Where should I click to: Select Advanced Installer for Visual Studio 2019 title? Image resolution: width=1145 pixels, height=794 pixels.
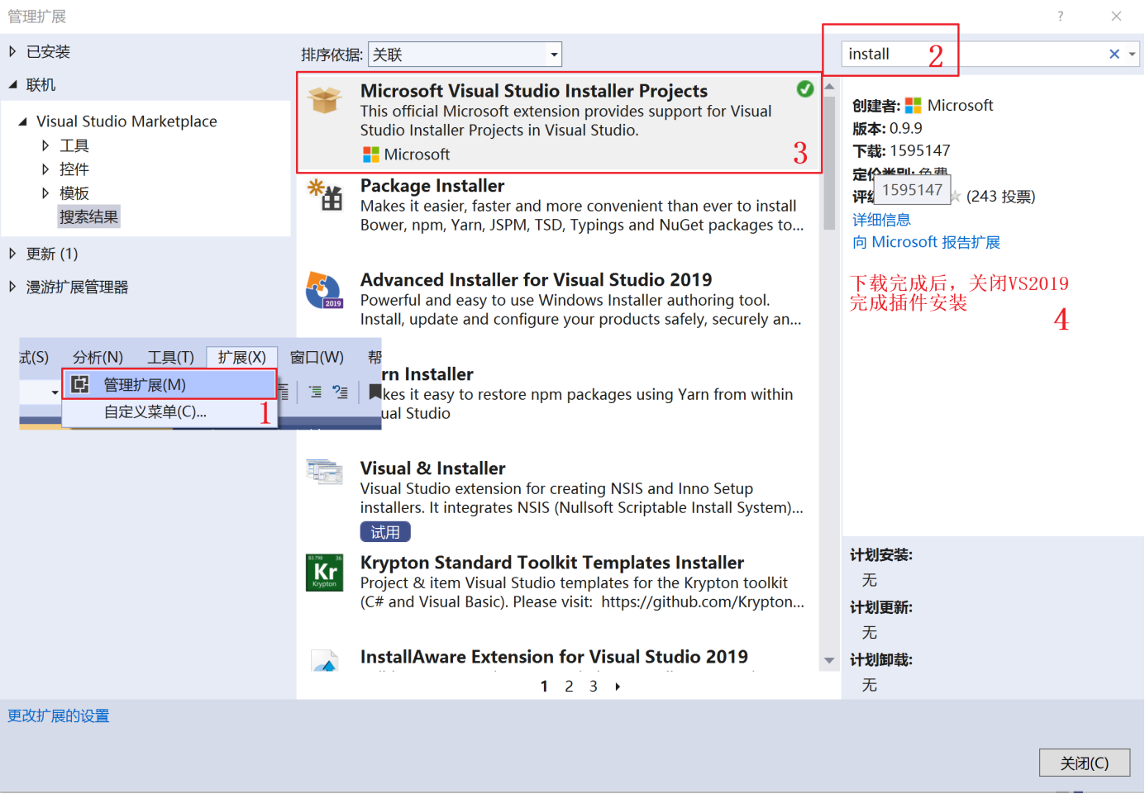pos(536,280)
